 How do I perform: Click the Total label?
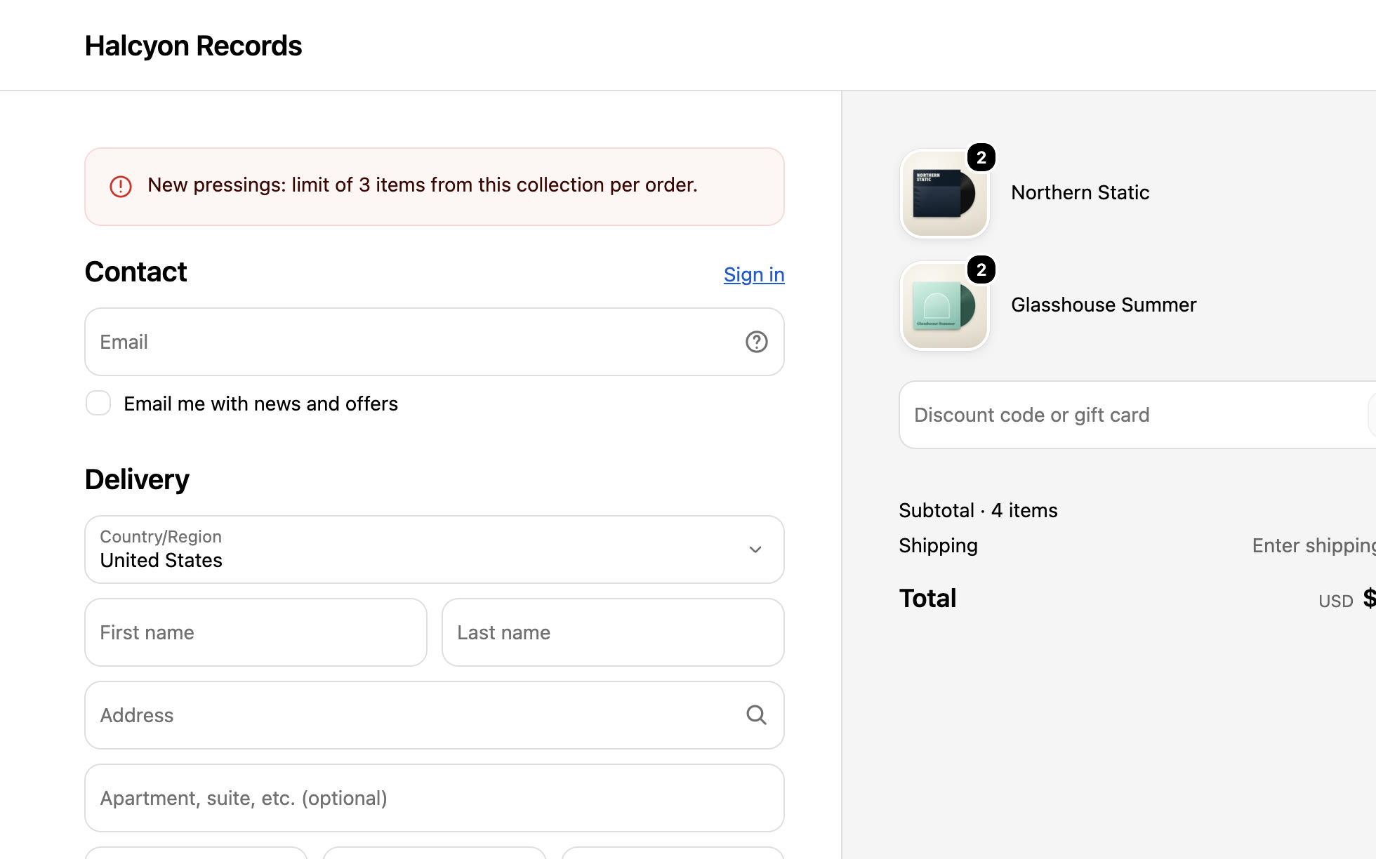(x=927, y=599)
